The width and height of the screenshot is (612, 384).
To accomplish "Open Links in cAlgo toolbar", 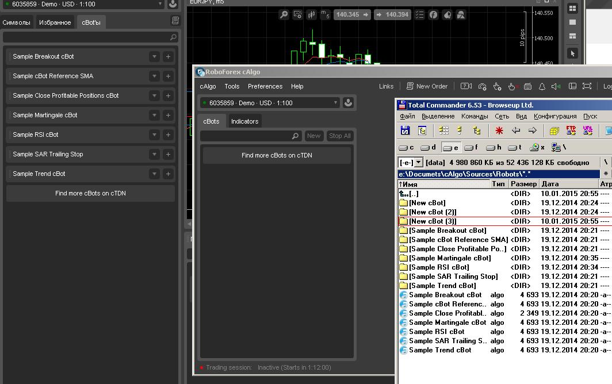I will (x=386, y=86).
